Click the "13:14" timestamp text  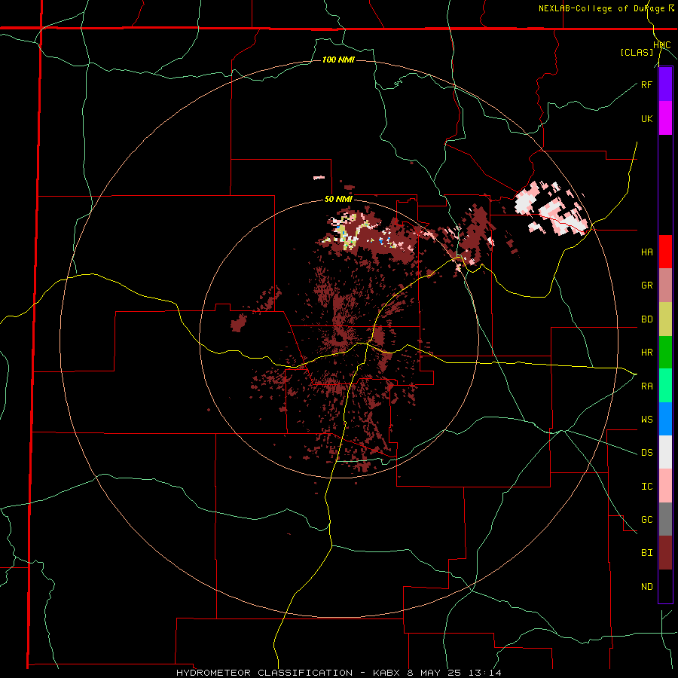(x=484, y=673)
